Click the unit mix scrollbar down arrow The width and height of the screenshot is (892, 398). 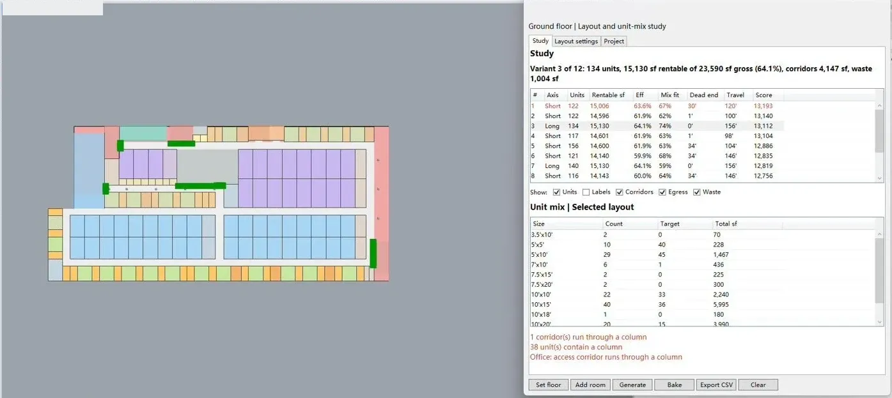pos(880,322)
